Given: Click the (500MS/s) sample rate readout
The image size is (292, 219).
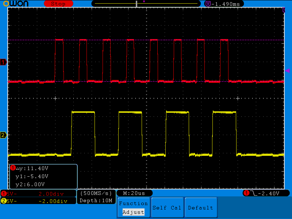Looking at the screenshot, I should [x=96, y=193].
